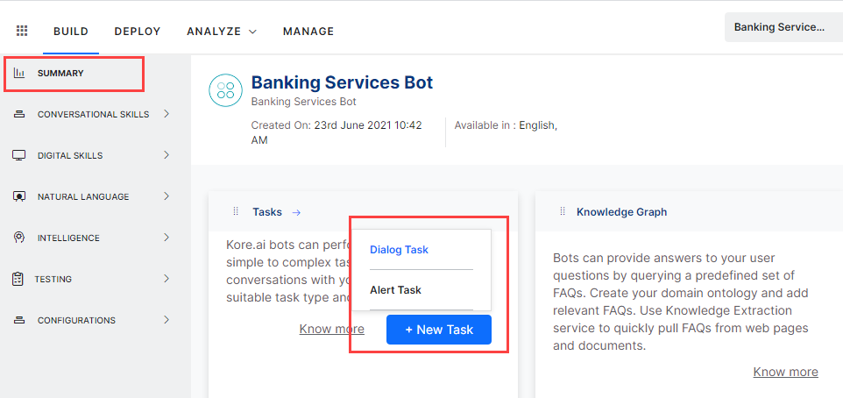Click the Available in English text

point(506,125)
